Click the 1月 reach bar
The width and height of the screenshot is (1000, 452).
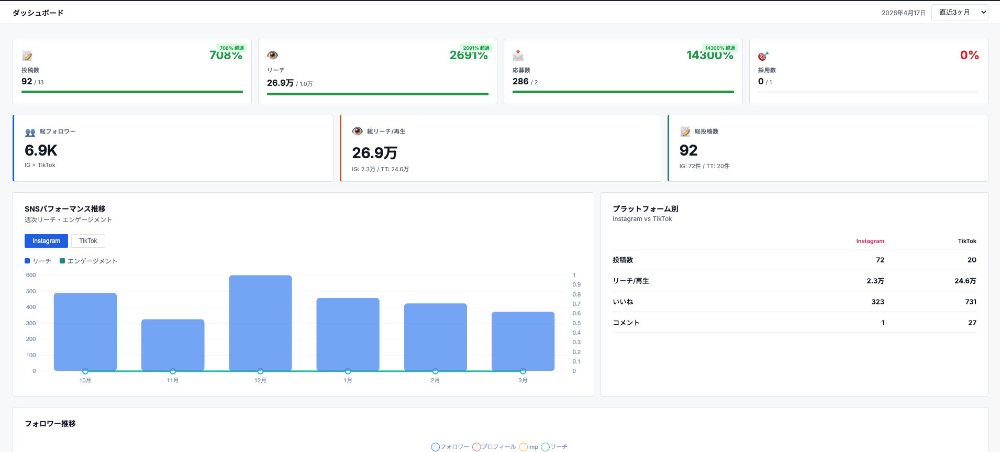[x=348, y=334]
